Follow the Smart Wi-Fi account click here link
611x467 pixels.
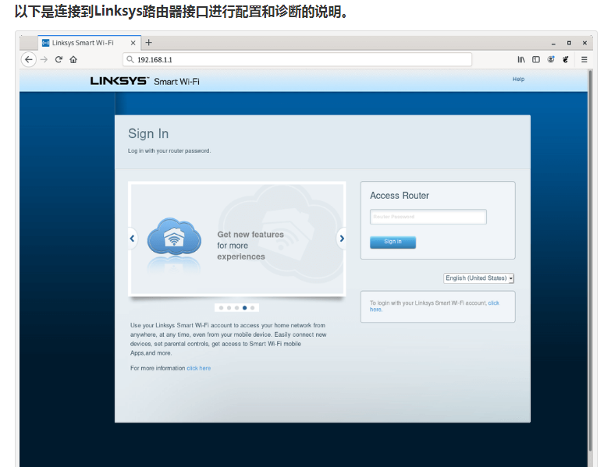[493, 302]
